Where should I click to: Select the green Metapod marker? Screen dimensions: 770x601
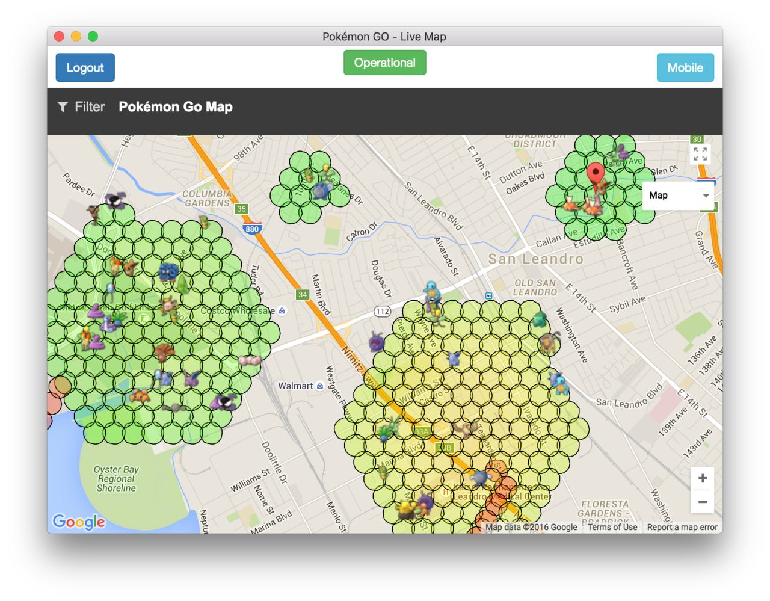pyautogui.click(x=184, y=285)
